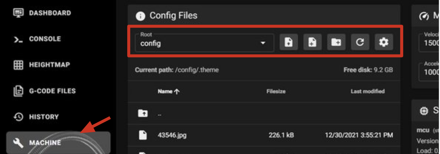Go to the Console page

click(x=45, y=39)
